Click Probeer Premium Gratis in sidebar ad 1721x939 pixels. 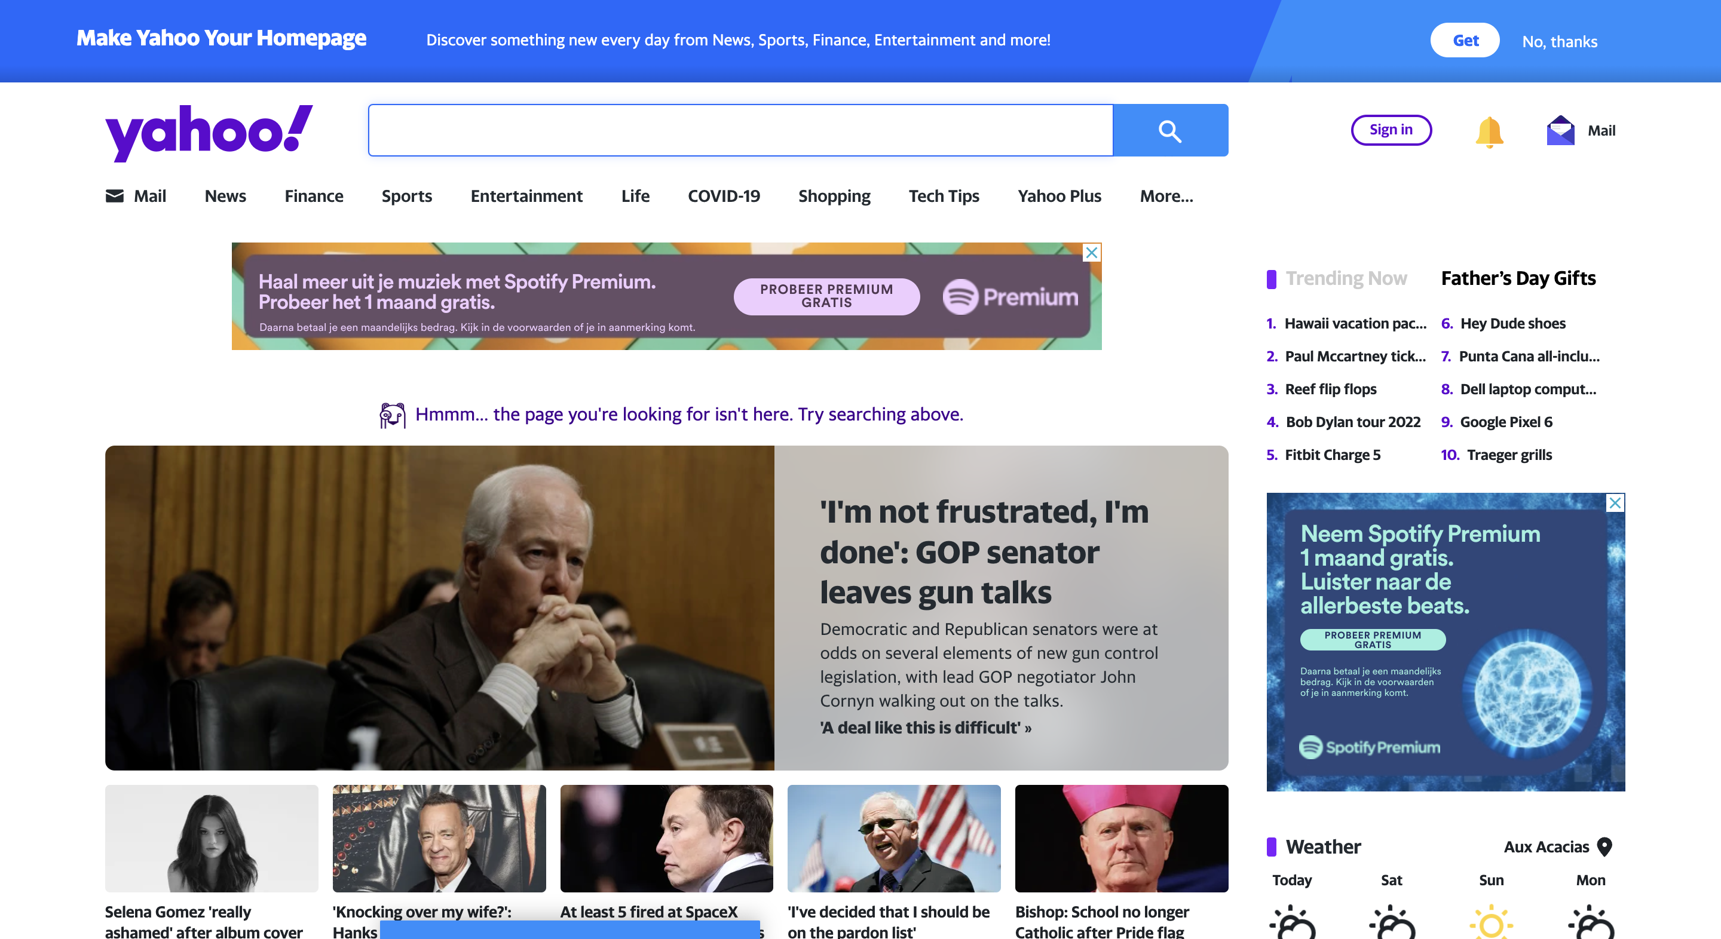click(1372, 639)
